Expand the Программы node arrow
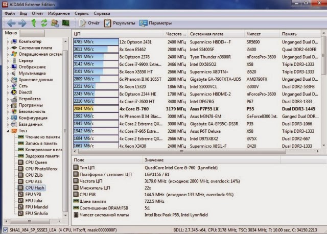The width and height of the screenshot is (327, 234). (x=8, y=106)
